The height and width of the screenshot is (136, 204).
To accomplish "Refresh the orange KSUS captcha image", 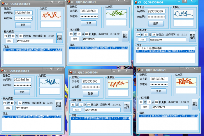I will tap(51, 15).
